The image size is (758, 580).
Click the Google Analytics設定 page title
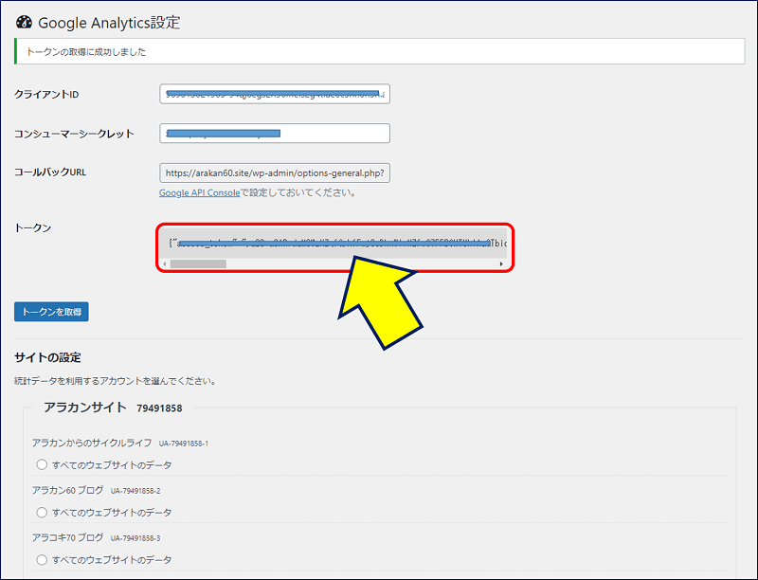tap(109, 23)
